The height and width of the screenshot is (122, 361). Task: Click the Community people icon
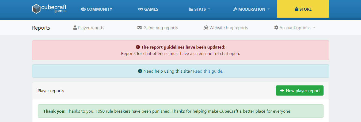point(83,9)
